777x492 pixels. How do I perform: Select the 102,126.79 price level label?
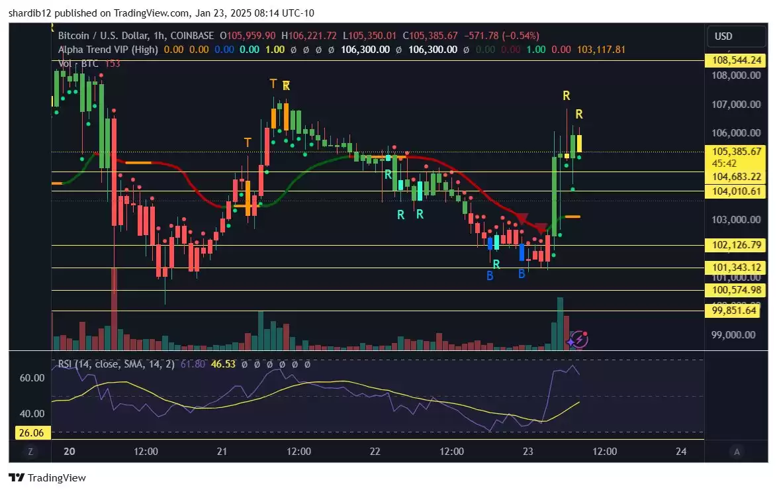pos(737,245)
